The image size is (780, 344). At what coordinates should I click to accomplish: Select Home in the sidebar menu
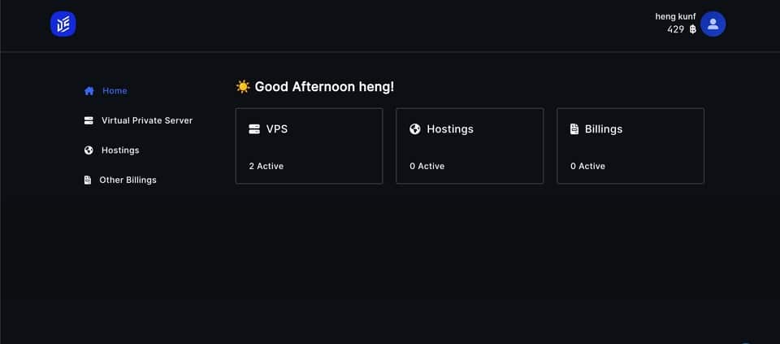[115, 91]
